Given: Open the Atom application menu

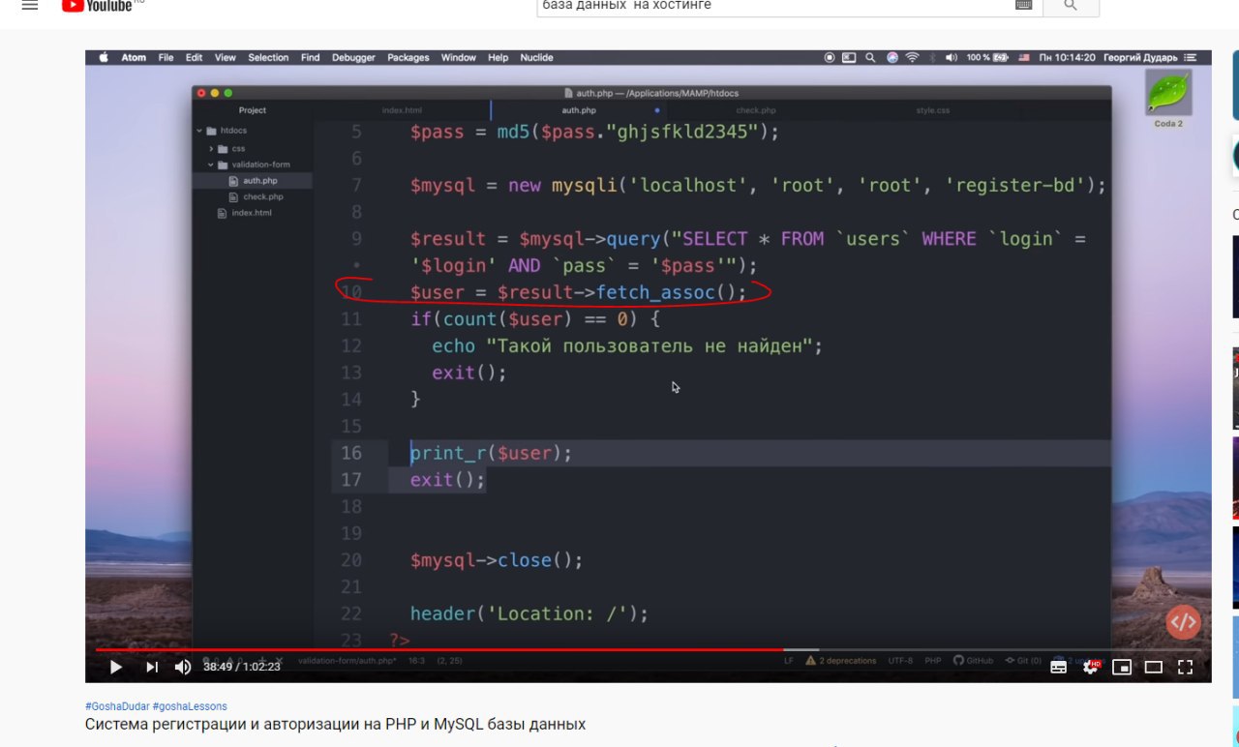Looking at the screenshot, I should point(134,57).
